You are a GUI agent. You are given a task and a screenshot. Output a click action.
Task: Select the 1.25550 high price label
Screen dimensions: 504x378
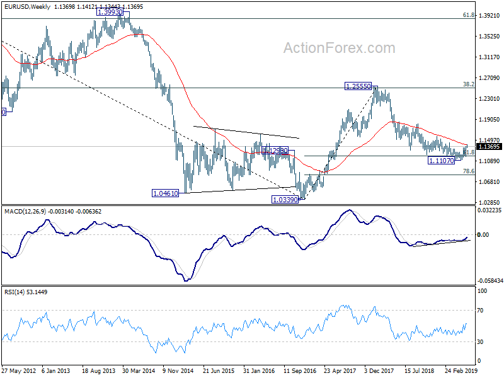358,86
